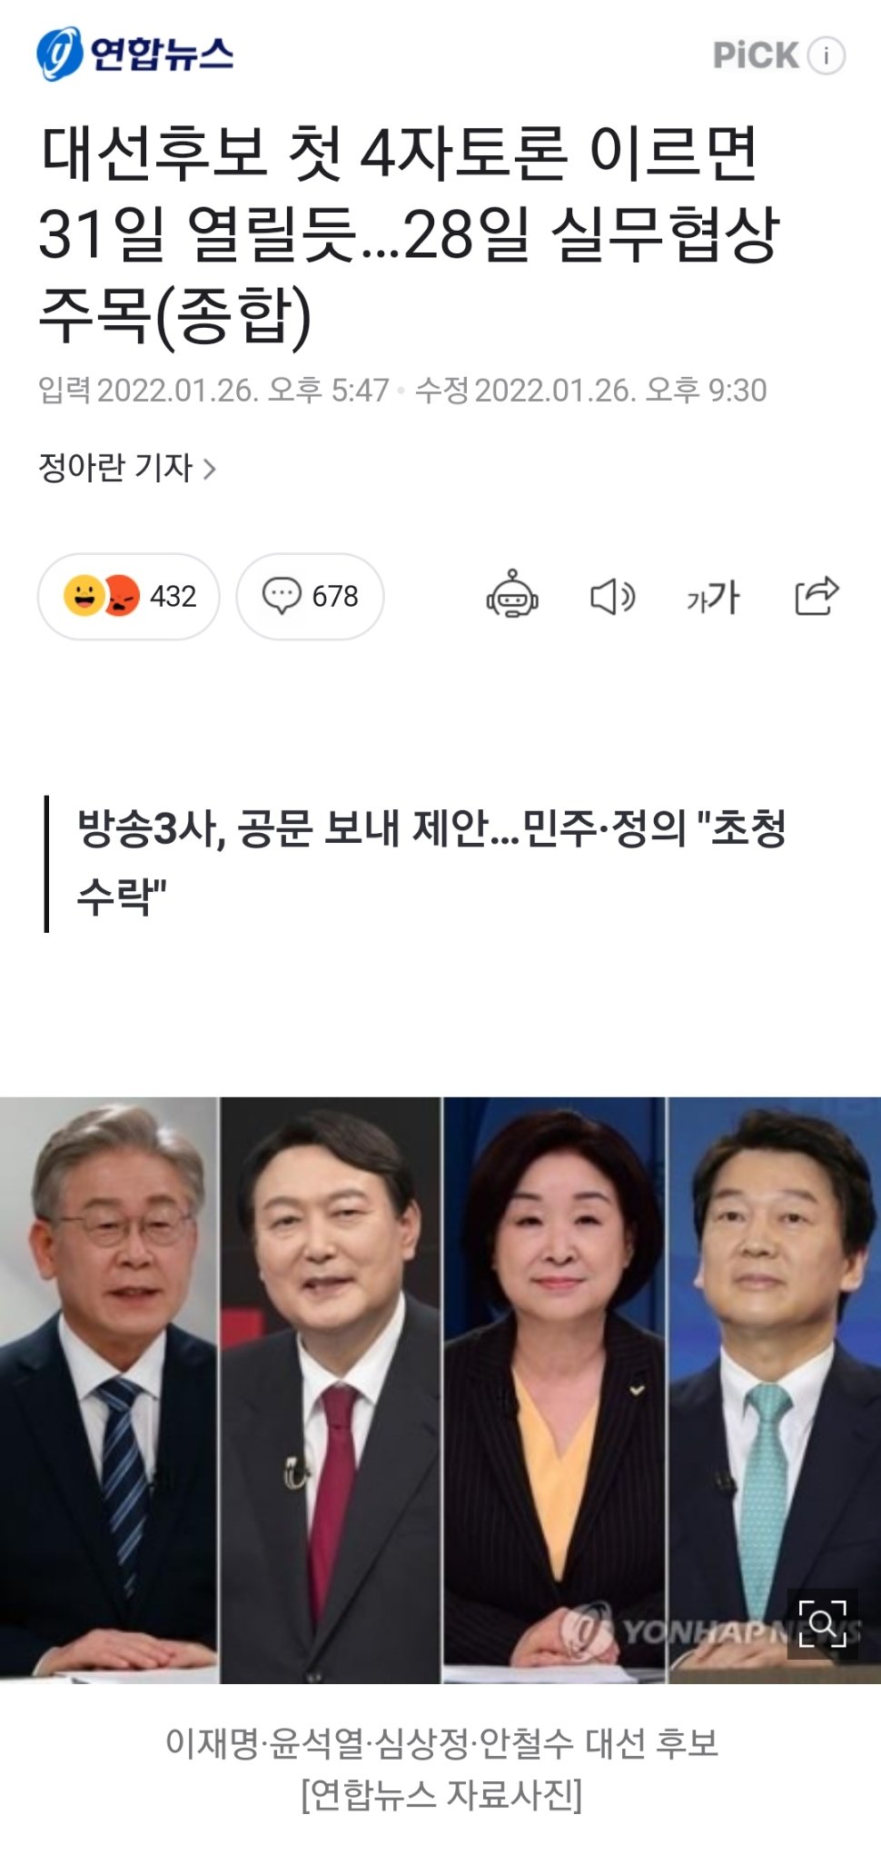
Task: Enlarge the photo with the magnifier icon
Action: point(822,1623)
